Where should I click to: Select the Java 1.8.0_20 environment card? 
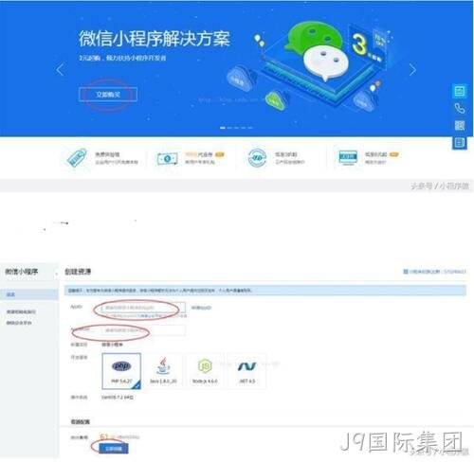[x=163, y=371]
